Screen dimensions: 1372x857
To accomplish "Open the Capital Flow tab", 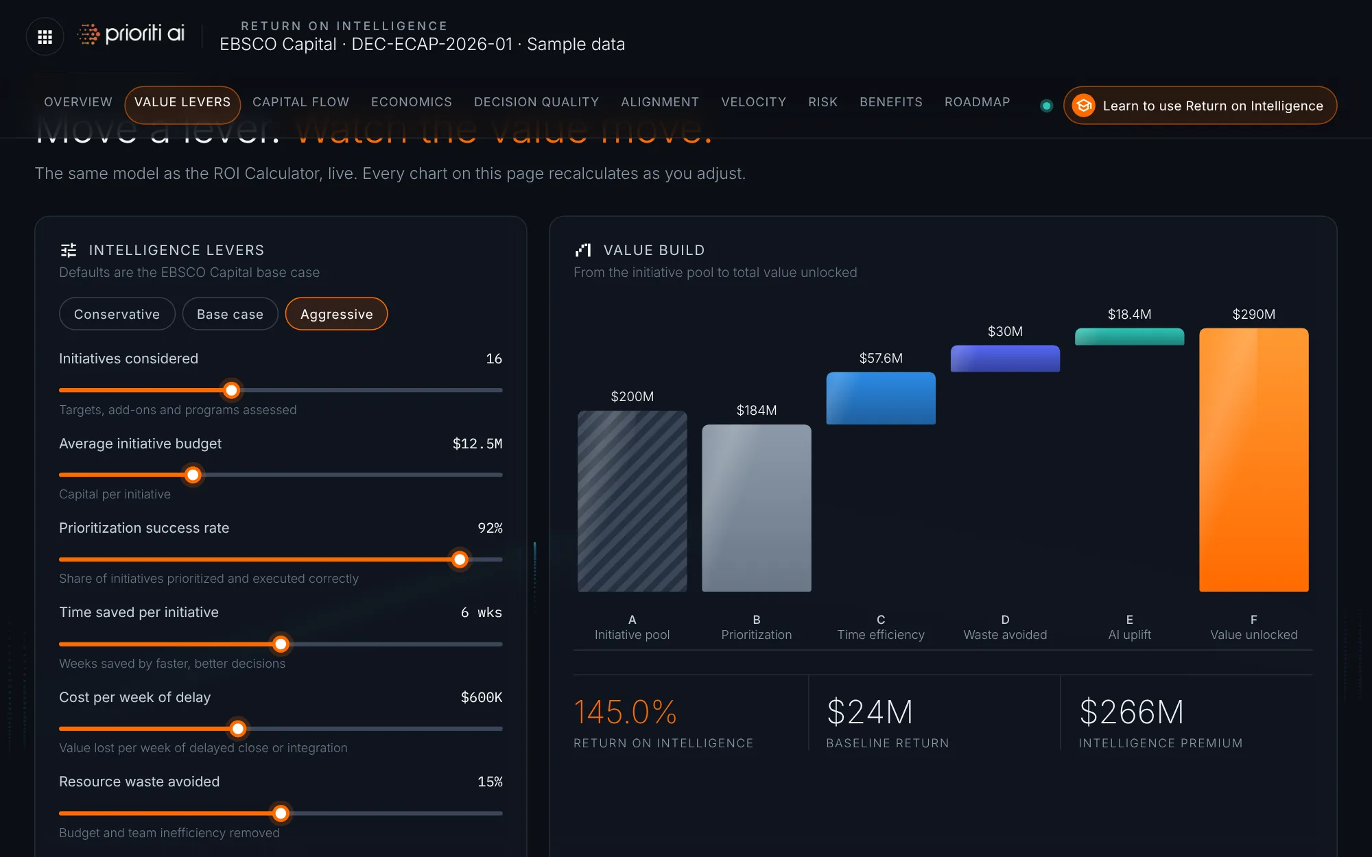I will tap(300, 102).
